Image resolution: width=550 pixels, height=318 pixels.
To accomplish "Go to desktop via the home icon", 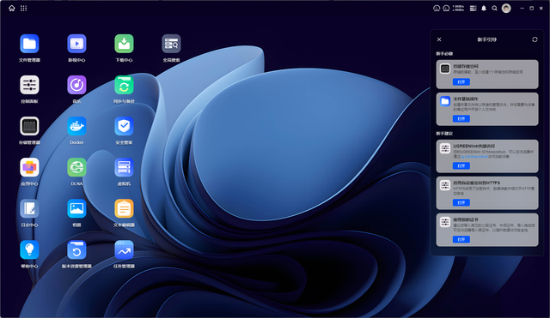I will [12, 9].
